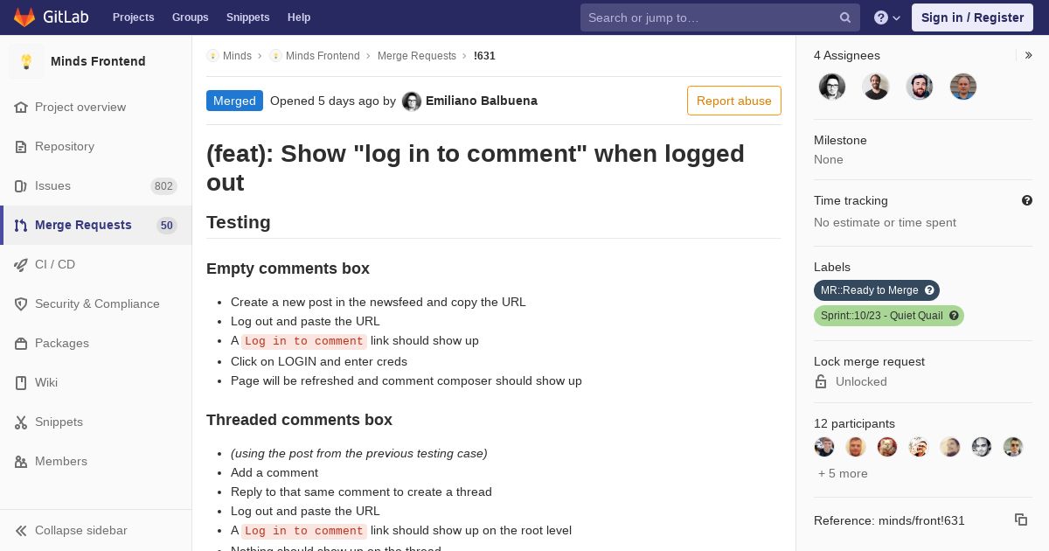Click the second assignee avatar
This screenshot has height=551, width=1049.
point(876,87)
